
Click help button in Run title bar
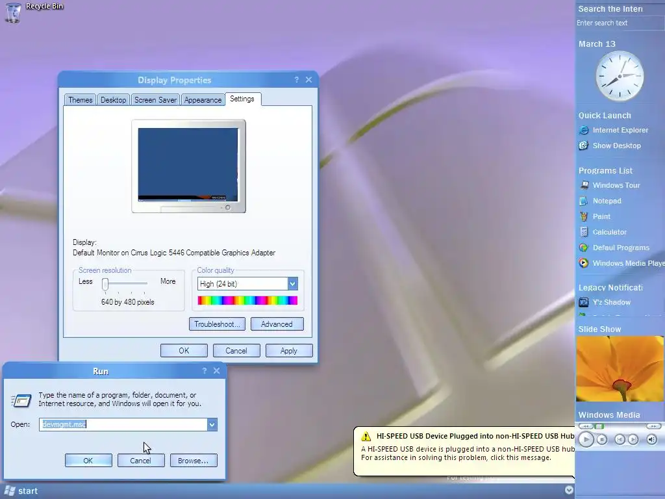[205, 371]
